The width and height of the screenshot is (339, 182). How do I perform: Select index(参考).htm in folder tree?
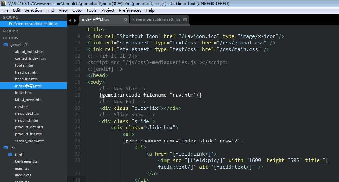point(34,86)
